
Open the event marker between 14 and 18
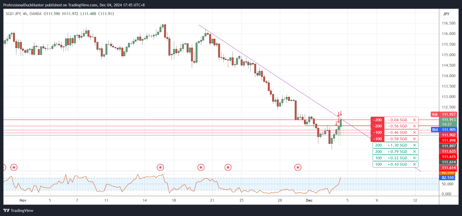[x=160, y=167]
